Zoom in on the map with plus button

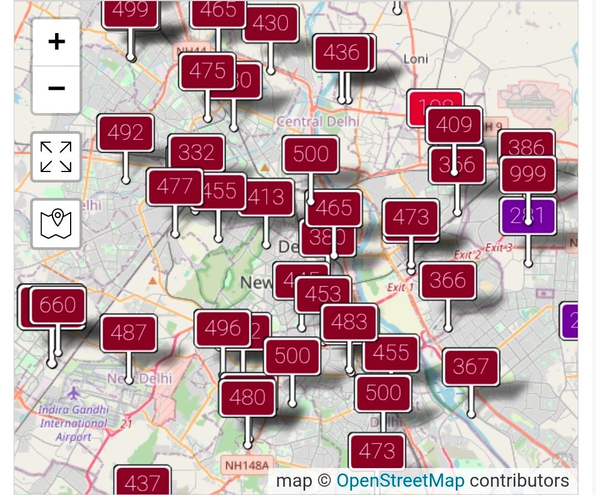pos(56,42)
